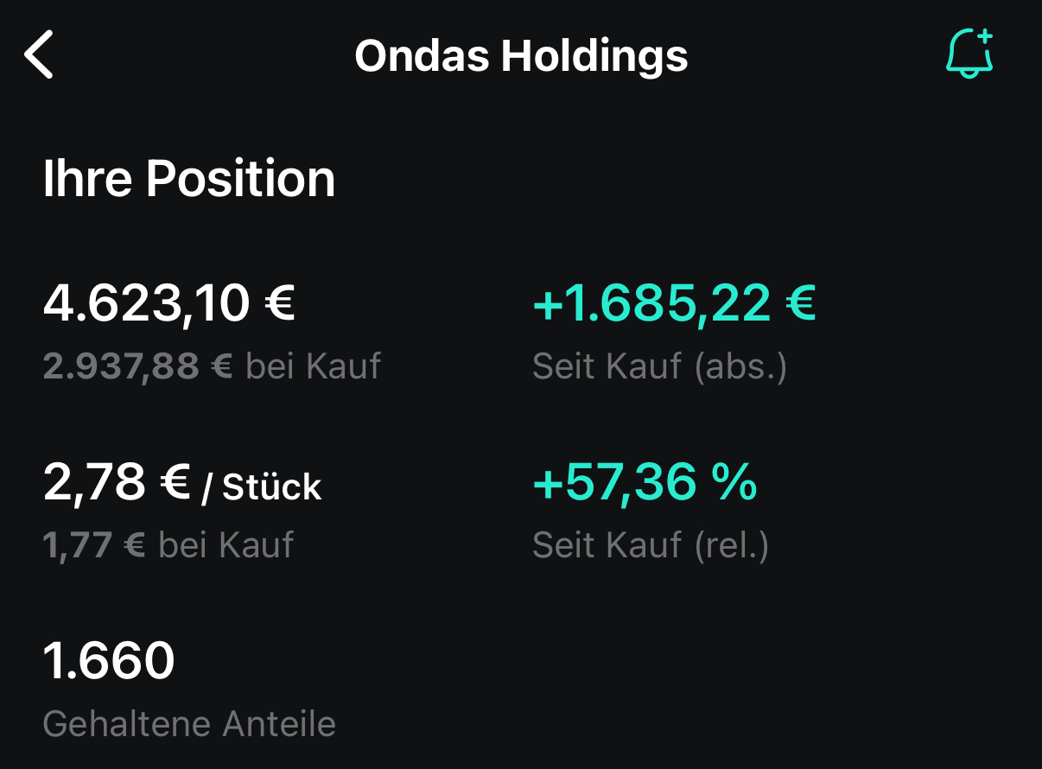Select the Ondas Holdings title
1042x769 pixels.
tap(521, 56)
